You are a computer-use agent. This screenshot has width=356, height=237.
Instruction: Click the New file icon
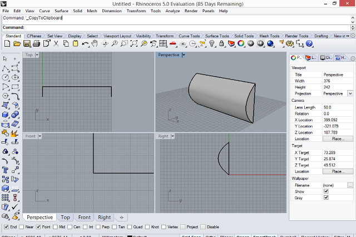(x=7, y=43)
